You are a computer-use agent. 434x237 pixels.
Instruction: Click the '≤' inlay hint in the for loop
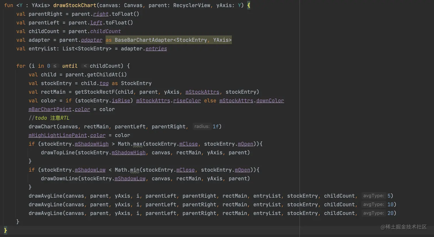55,66
